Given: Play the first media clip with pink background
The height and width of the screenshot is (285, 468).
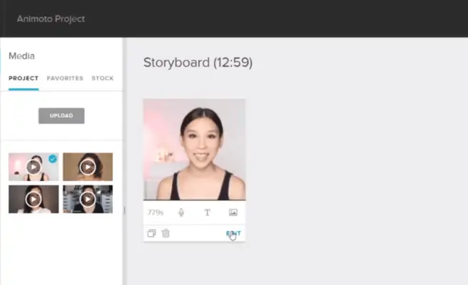Looking at the screenshot, I should tap(34, 167).
